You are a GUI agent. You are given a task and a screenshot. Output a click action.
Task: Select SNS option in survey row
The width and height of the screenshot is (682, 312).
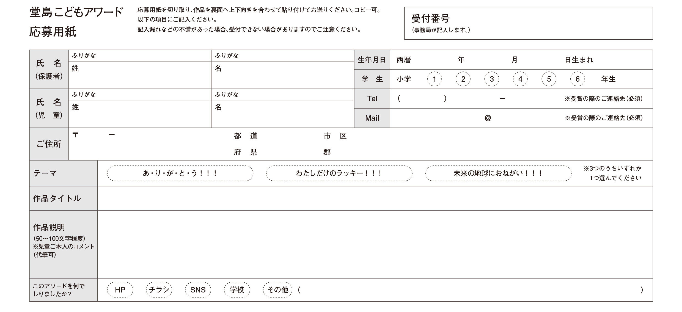(x=198, y=290)
